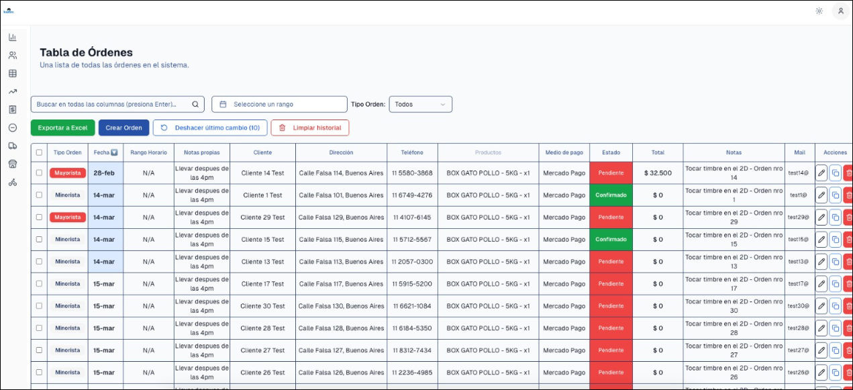Check the select-all checkbox in table header
Screen dimensions: 853x390
coord(39,152)
